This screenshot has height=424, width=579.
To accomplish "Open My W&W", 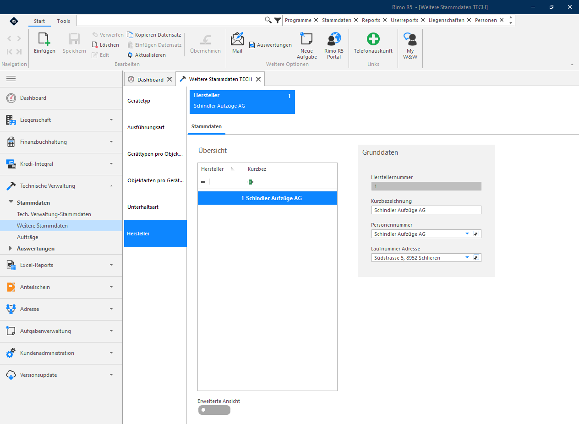I will tap(410, 46).
